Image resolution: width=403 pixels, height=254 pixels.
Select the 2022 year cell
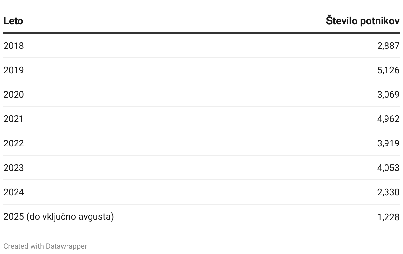point(14,143)
